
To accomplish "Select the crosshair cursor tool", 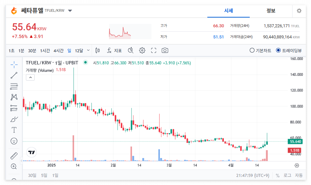I will 14,65.
